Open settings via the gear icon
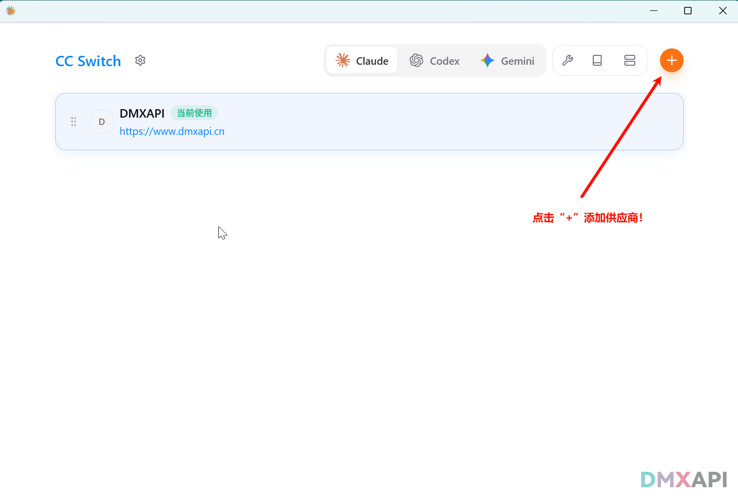This screenshot has width=738, height=500. click(x=140, y=60)
